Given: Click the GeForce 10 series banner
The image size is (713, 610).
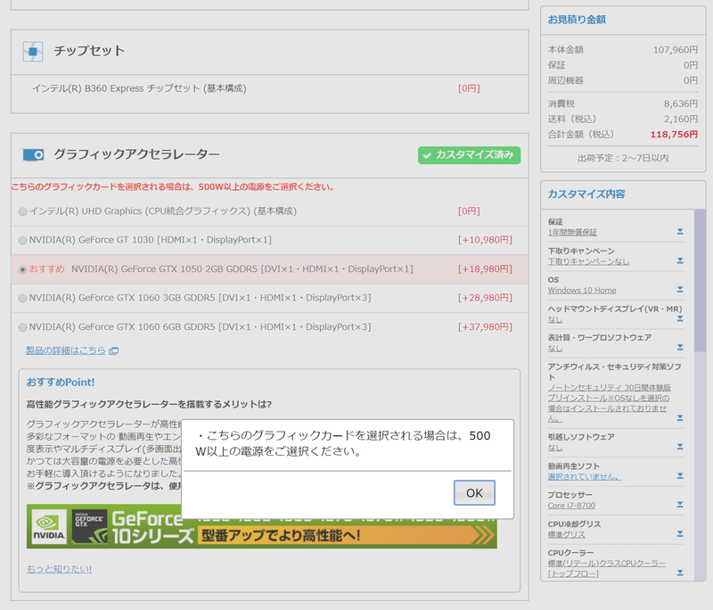Looking at the screenshot, I should point(261,526).
